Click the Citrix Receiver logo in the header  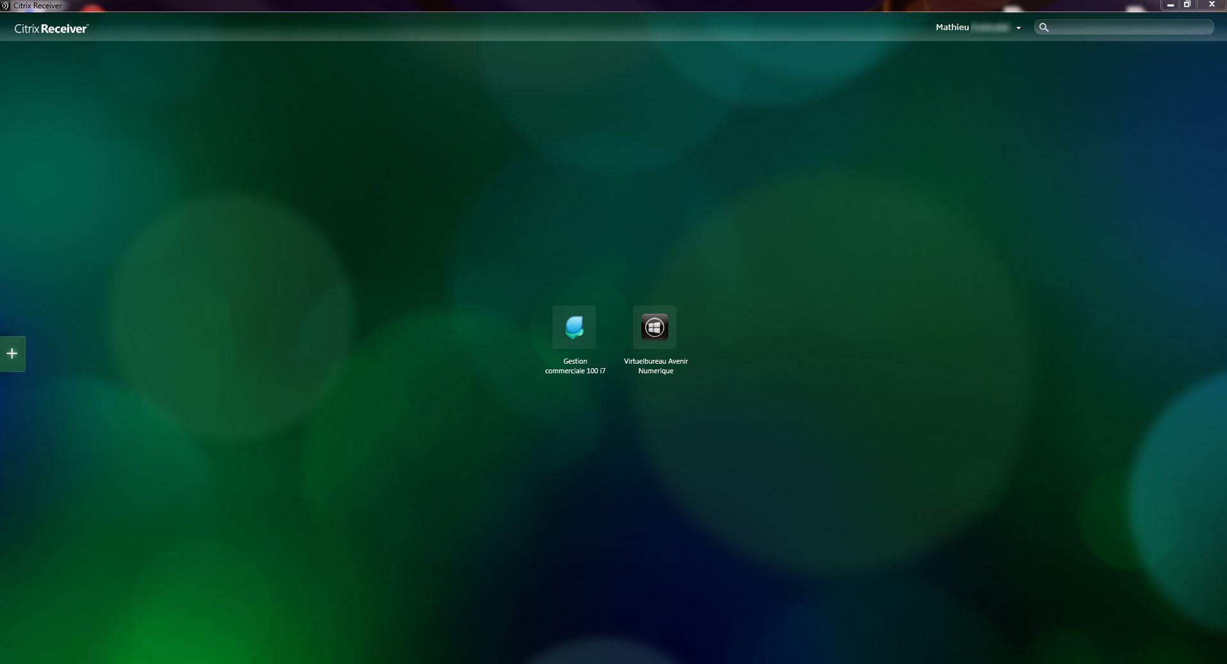tap(51, 29)
